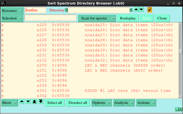Open the Selection dropdown menu
Screen dimensions: 183x114
(x=12, y=18)
